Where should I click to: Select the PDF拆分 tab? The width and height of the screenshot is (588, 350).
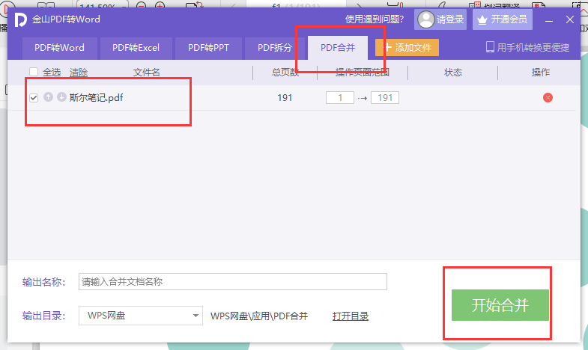[x=275, y=48]
